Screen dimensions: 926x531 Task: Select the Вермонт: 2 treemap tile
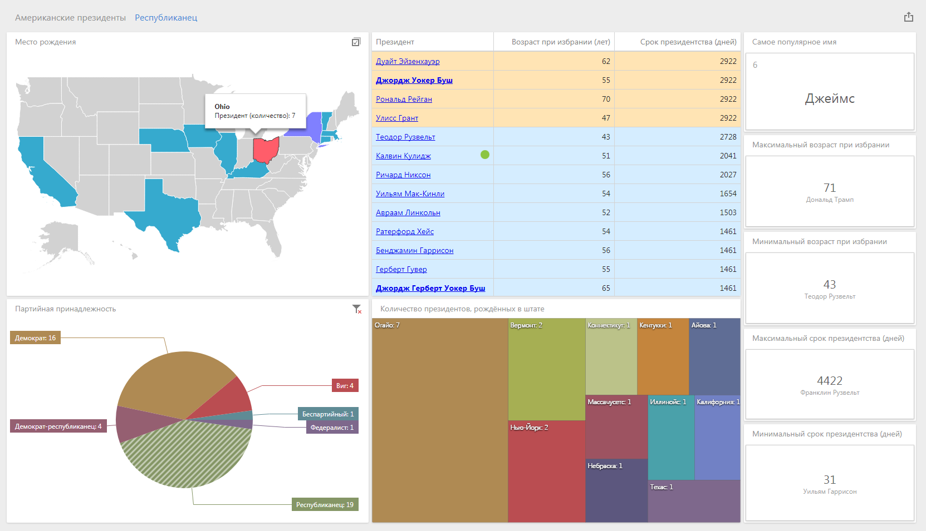click(x=547, y=369)
